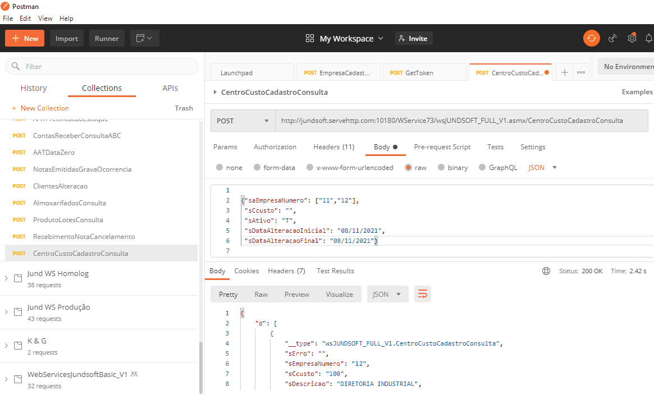654x395 pixels.
Task: Open the tab options ellipsis menu
Action: pyautogui.click(x=581, y=72)
